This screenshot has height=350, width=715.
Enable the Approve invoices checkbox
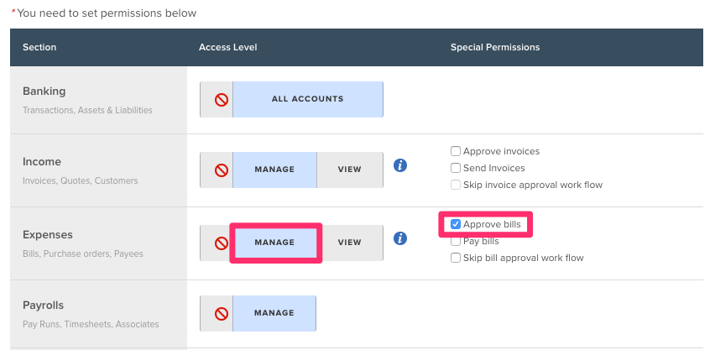pos(455,151)
